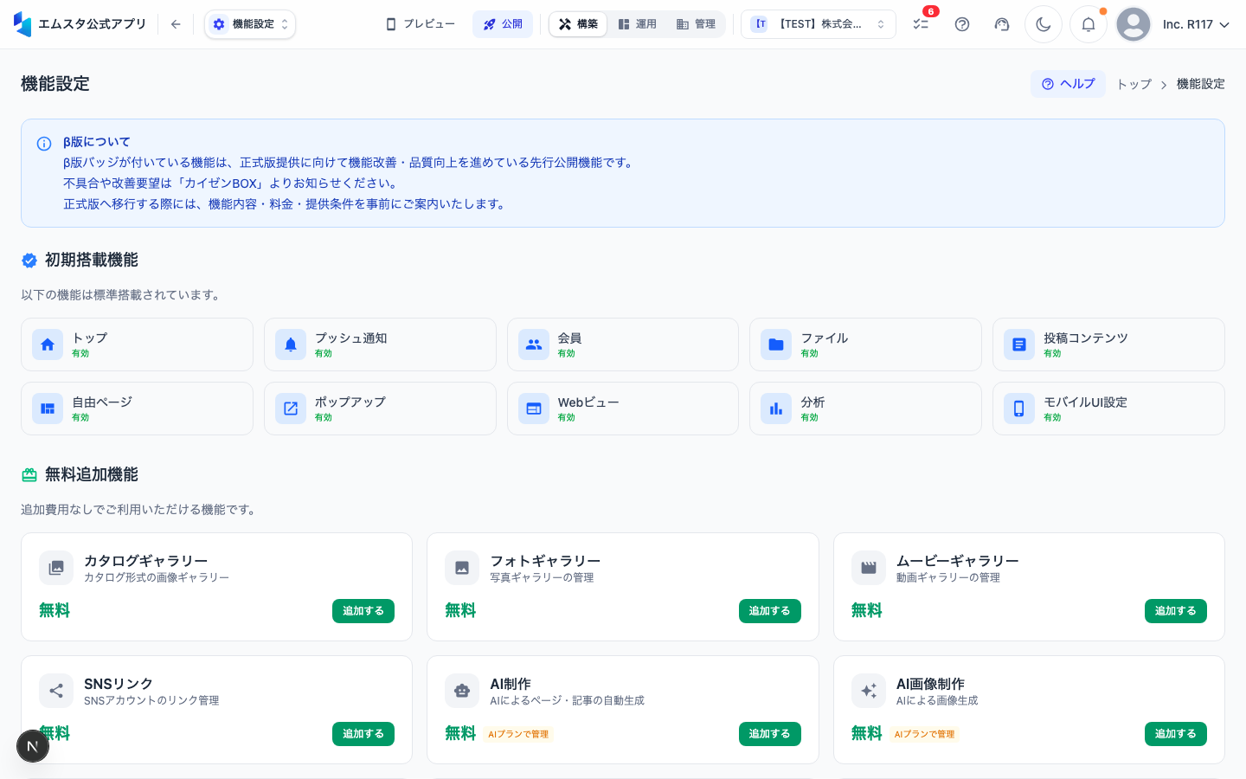
Task: Click the user avatar icon
Action: [x=1134, y=24]
